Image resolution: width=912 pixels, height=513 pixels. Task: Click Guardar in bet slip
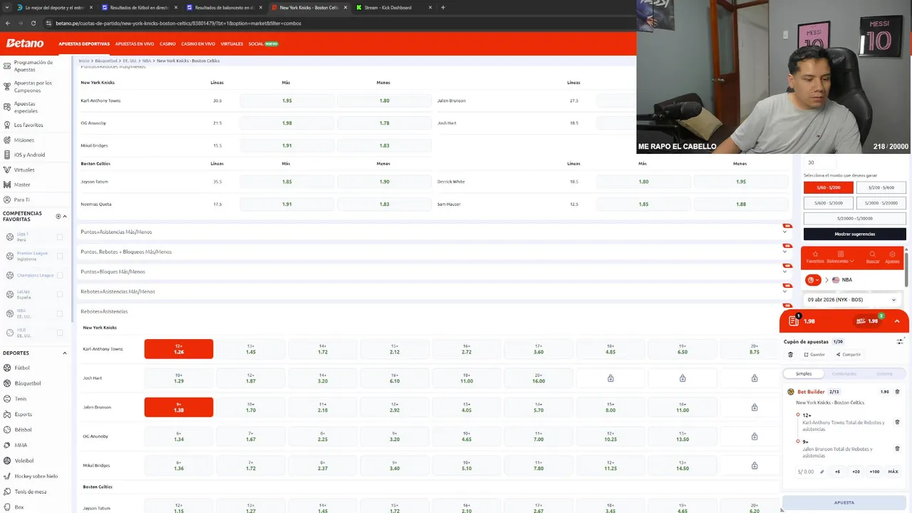(814, 354)
